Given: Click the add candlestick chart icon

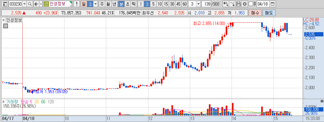Looking at the screenshot, I should coord(226,4).
